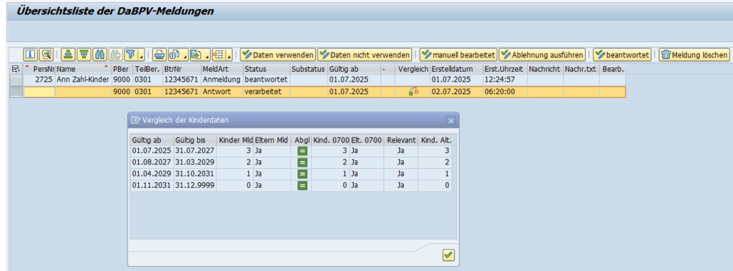Click the Substatus column header
Viewport: 733px width, 271px height.
[x=309, y=69]
